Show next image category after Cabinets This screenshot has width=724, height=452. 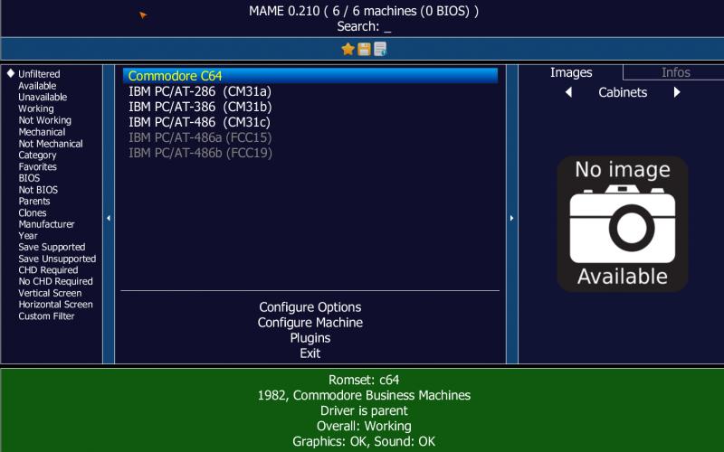click(676, 92)
